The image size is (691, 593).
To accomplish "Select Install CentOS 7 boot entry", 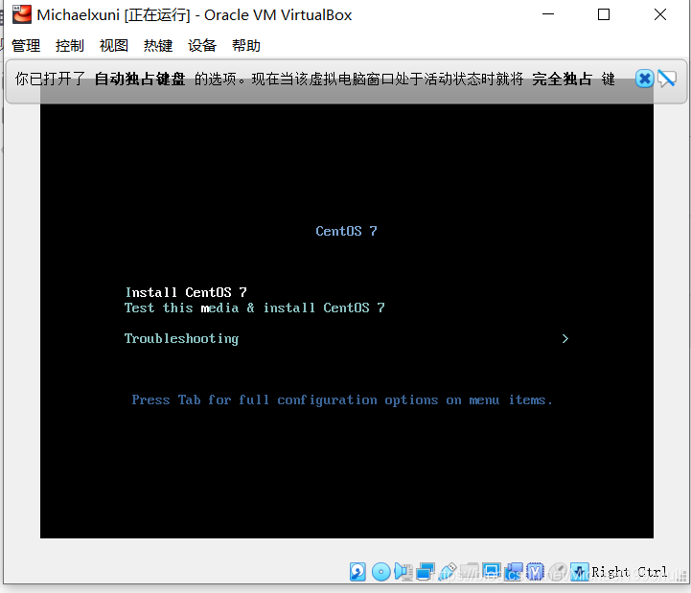I will tap(186, 292).
